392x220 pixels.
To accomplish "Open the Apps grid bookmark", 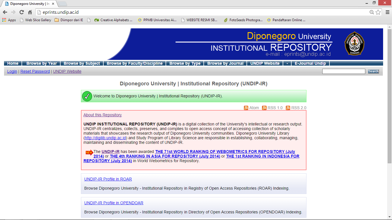I will 9,20.
